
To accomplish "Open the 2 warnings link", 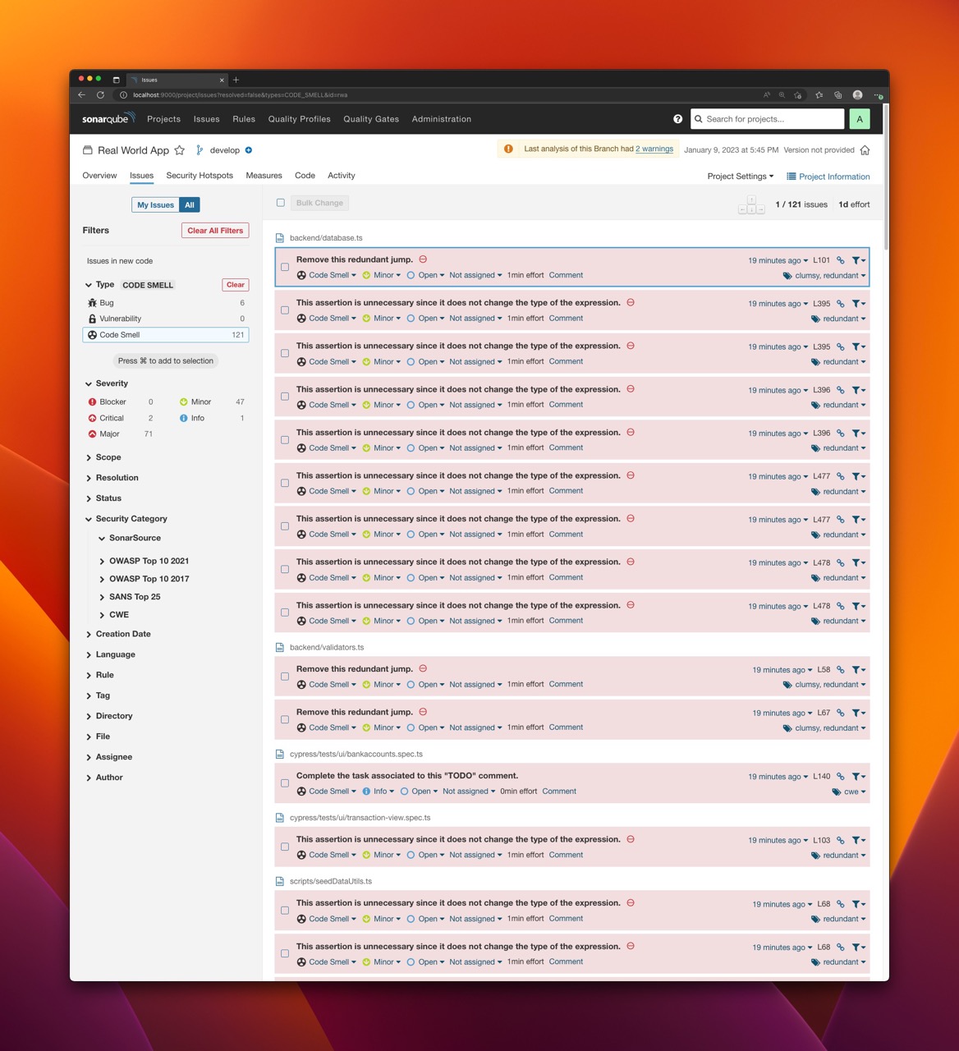I will coord(654,149).
